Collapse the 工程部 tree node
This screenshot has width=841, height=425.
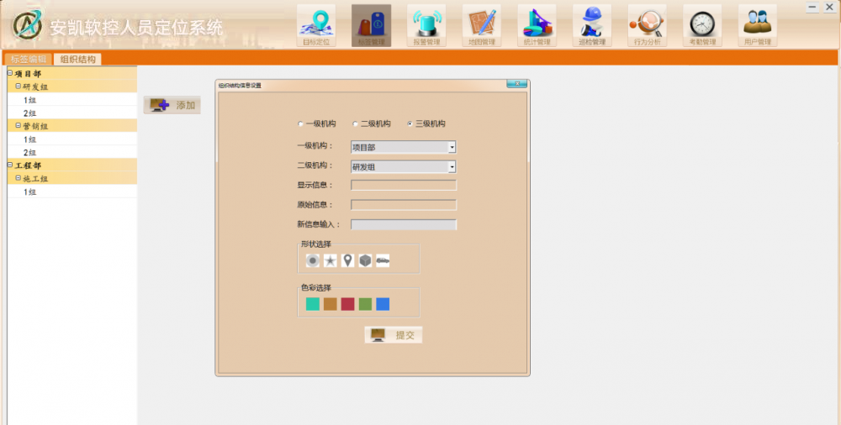10,165
